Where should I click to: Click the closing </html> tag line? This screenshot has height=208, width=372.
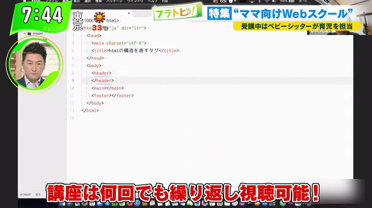tap(90, 111)
